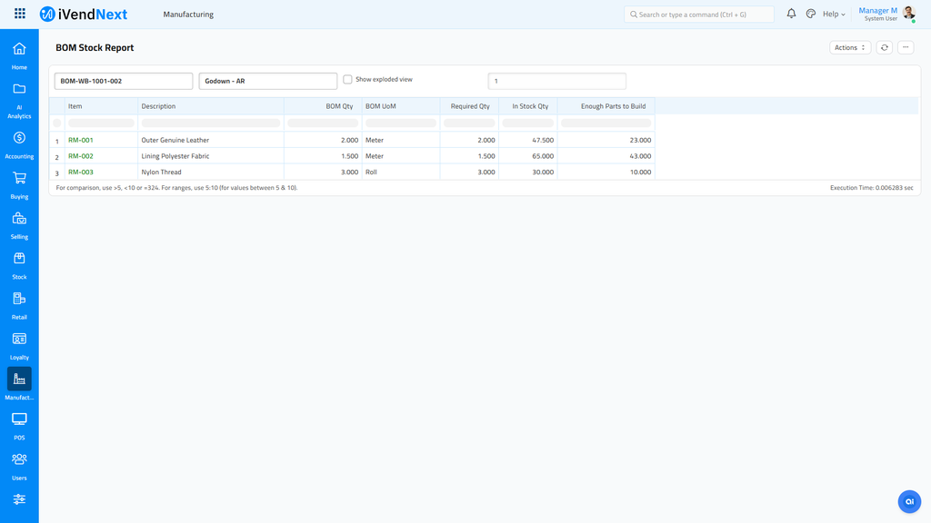Screen dimensions: 931x523
Task: Click the Manufacturing breadcrumb
Action: point(188,15)
